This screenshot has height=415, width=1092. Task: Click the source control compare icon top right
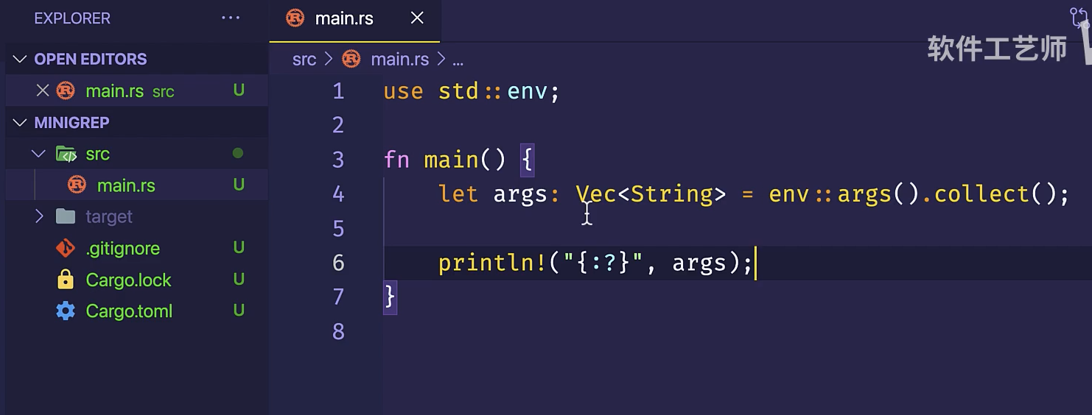[1079, 18]
